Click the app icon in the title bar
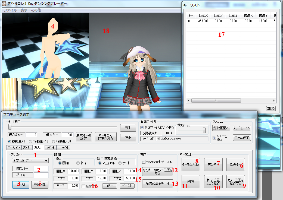Screen dimensions: 283x200 (x=4, y=3)
